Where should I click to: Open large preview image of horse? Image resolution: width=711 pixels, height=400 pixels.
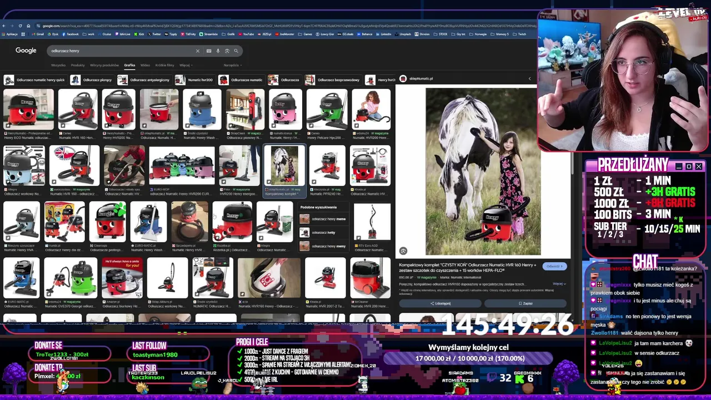click(483, 172)
